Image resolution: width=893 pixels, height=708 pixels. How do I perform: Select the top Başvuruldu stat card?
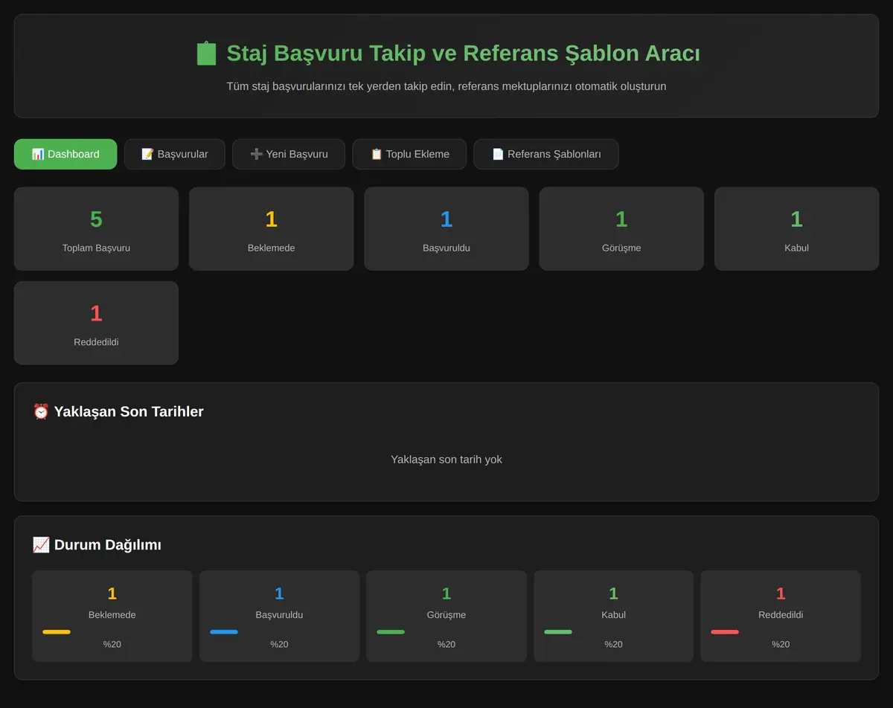click(x=446, y=228)
